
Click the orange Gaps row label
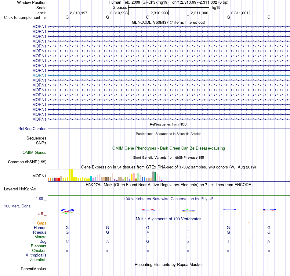click(42, 223)
